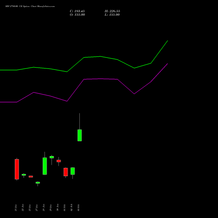
Task: Click the high value H: 226.55
Action: pyautogui.click(x=112, y=11)
